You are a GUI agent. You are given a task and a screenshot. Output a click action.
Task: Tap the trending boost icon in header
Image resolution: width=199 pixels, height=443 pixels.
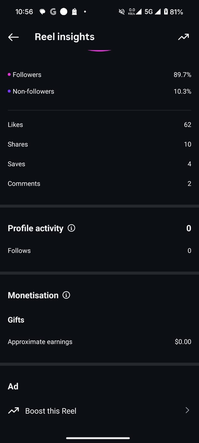tap(184, 37)
